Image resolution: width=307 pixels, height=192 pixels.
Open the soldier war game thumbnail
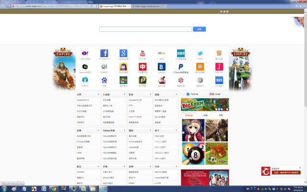(x=216, y=130)
